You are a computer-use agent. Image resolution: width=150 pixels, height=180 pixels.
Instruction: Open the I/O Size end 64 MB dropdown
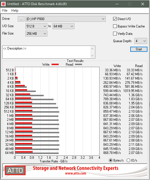point(63,26)
